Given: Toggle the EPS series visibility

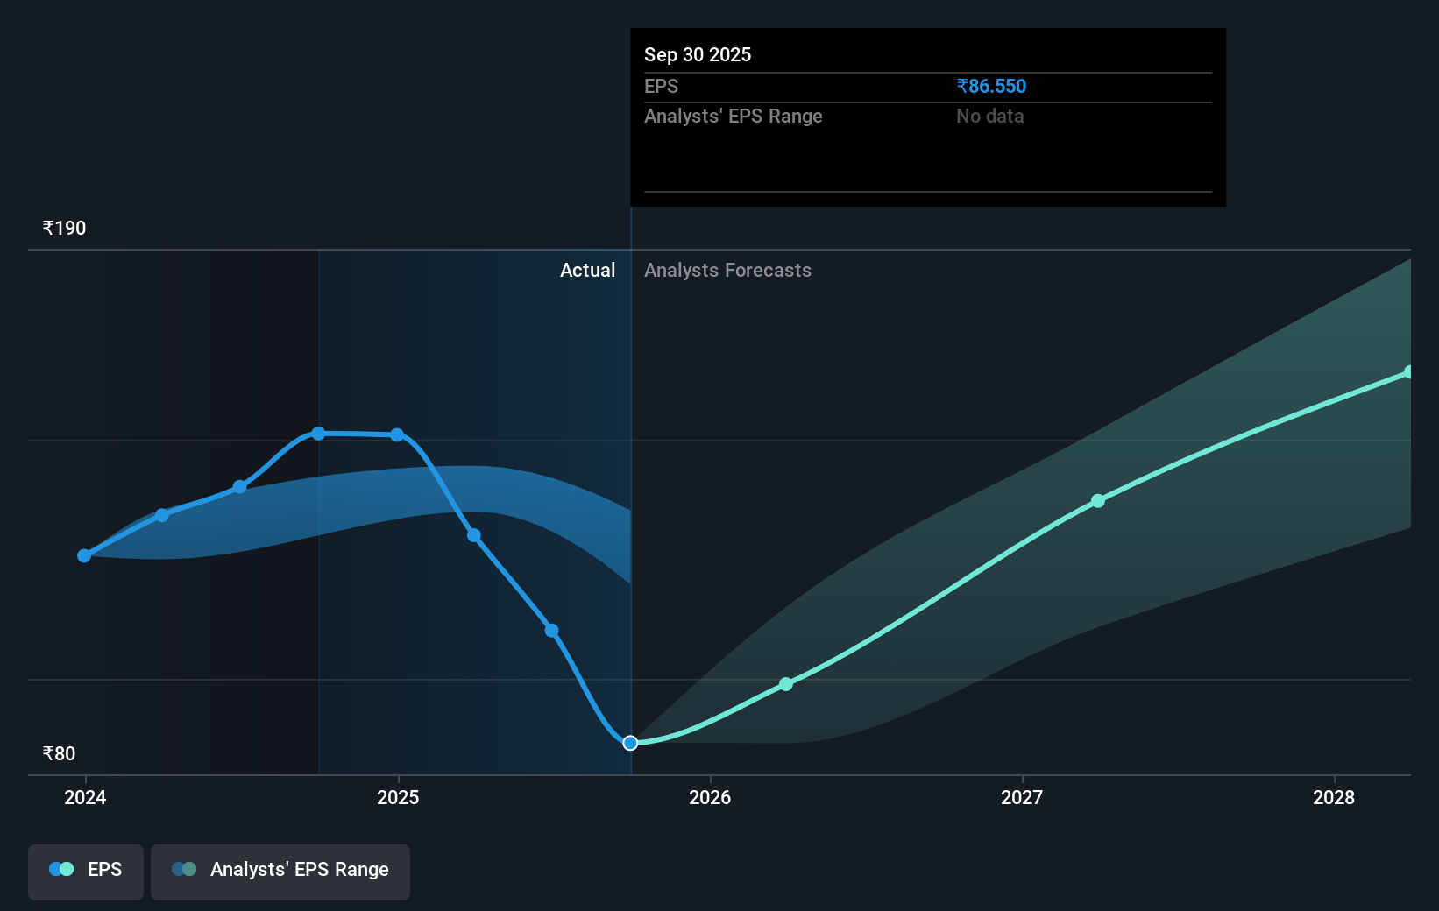Looking at the screenshot, I should tap(85, 872).
